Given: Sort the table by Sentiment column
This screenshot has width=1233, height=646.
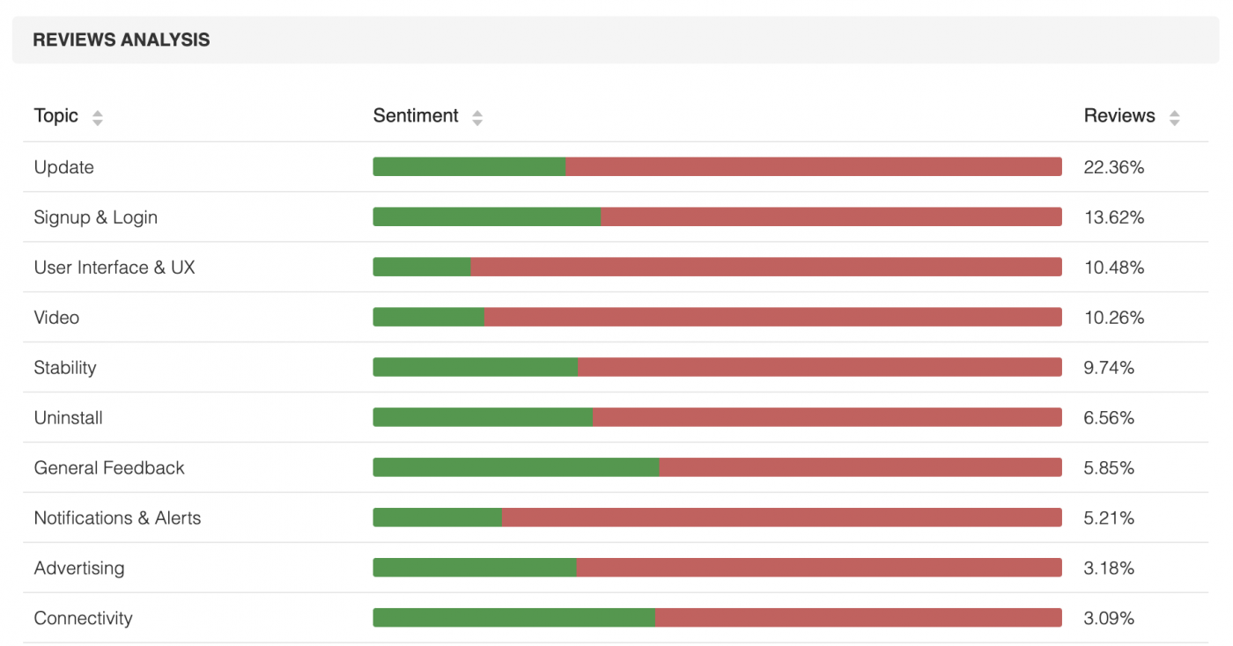Looking at the screenshot, I should tap(415, 115).
